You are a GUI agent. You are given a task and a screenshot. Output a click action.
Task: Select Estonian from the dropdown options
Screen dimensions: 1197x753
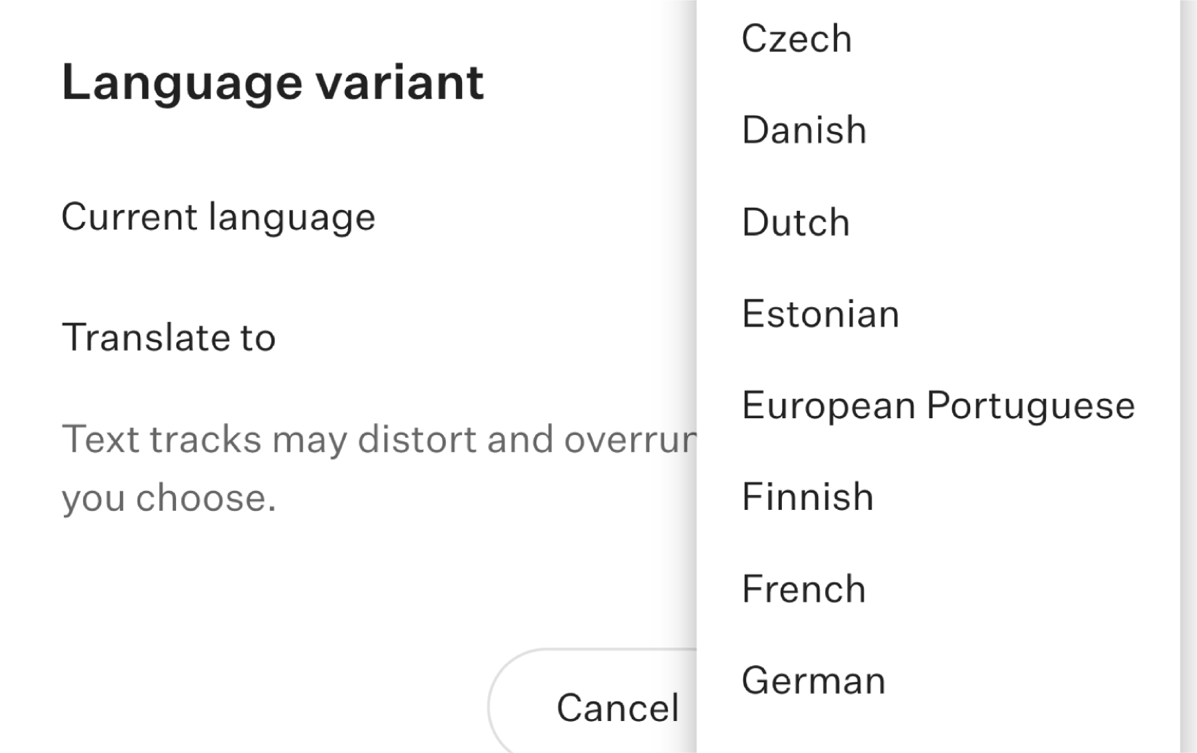coord(938,314)
